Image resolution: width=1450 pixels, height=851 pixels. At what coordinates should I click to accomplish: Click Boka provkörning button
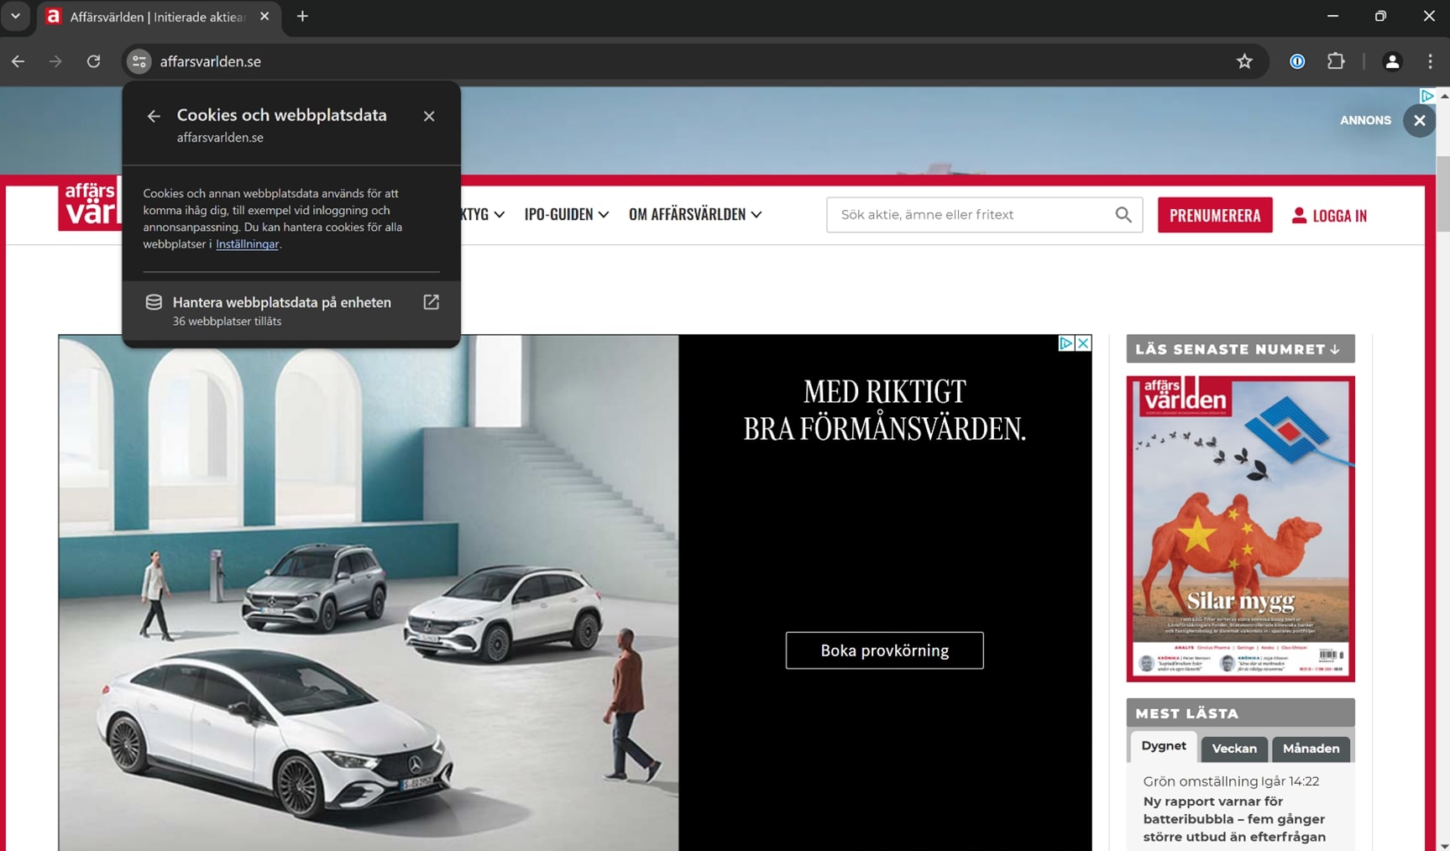[x=884, y=650]
